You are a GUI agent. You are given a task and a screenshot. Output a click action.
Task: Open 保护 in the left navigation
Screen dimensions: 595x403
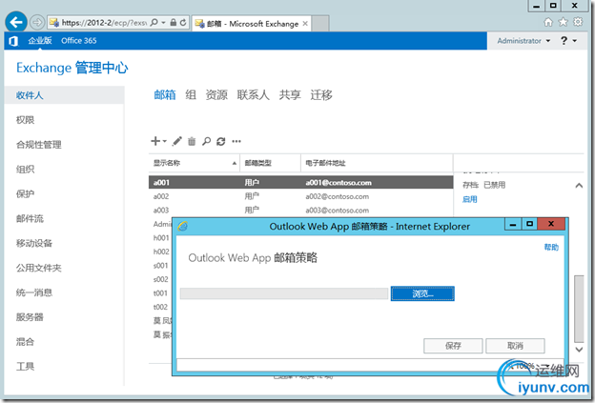(26, 193)
